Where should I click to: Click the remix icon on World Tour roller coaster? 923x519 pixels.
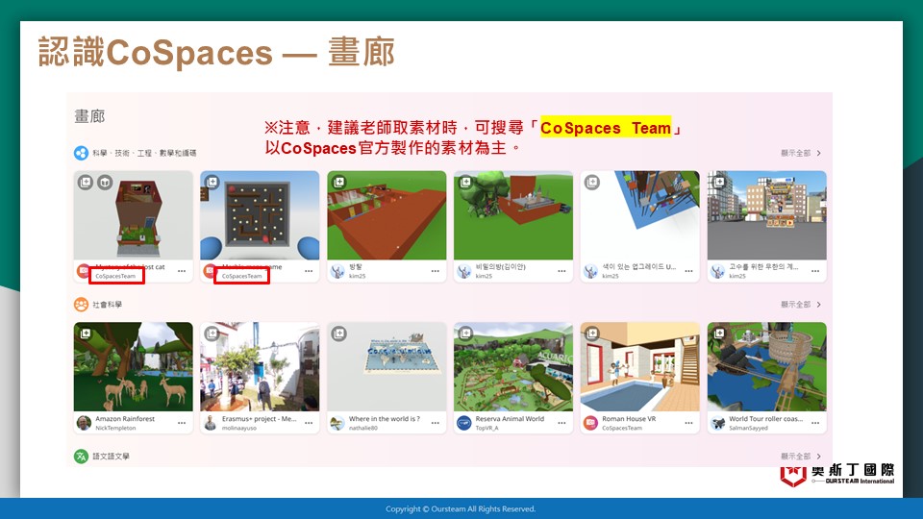(719, 334)
